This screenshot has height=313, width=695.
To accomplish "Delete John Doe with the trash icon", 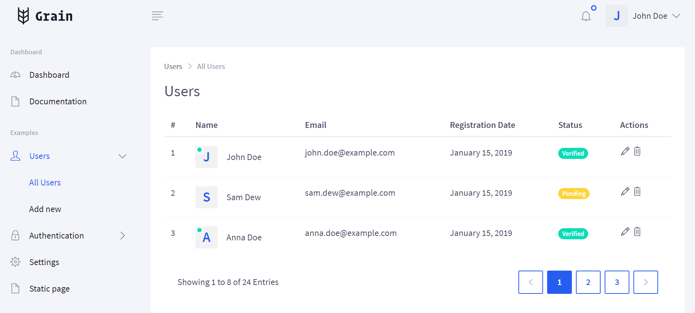I will [637, 151].
